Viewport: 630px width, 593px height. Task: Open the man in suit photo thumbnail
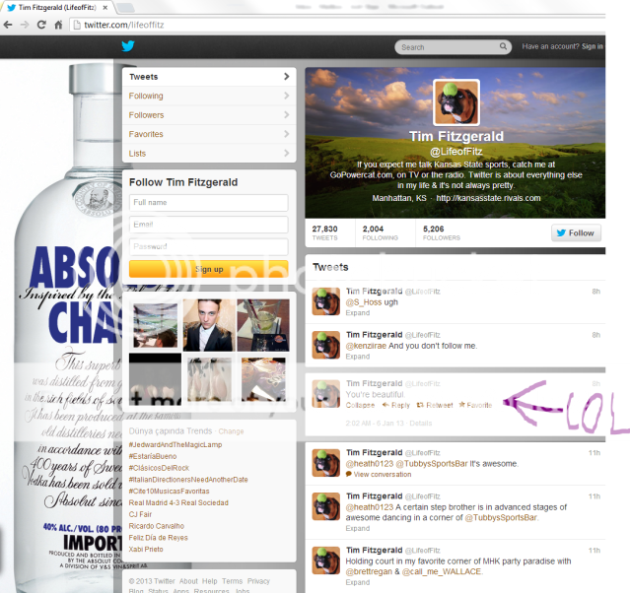point(209,325)
